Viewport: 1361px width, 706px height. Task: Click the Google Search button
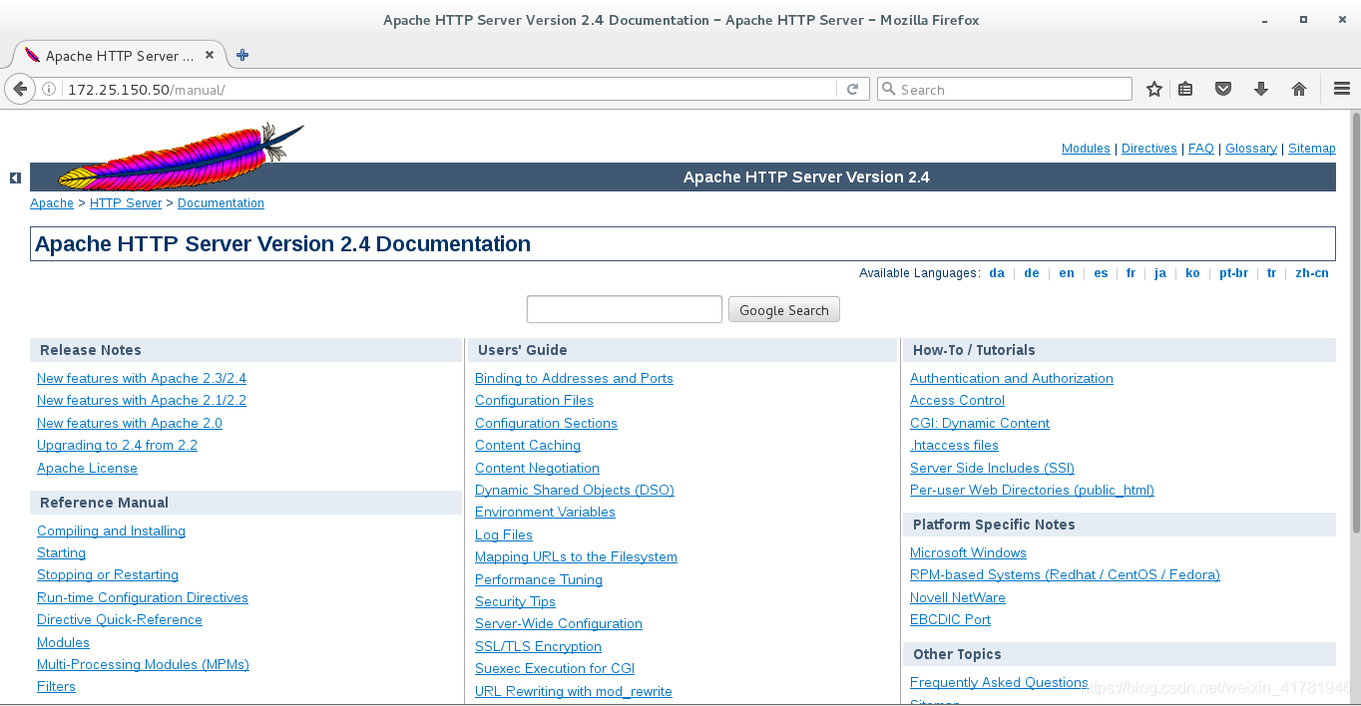(x=784, y=309)
